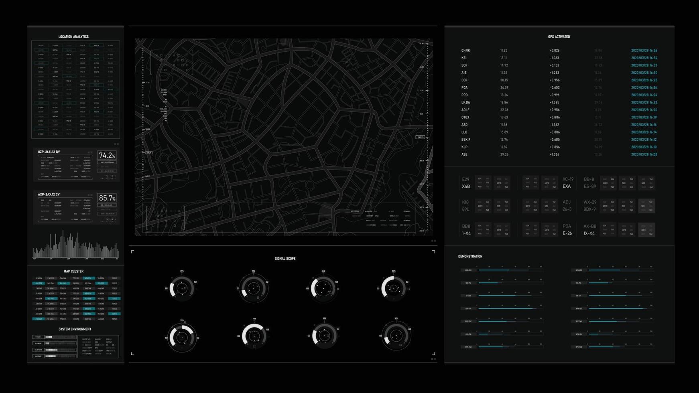Select the XC-19 EXA module card
The height and width of the screenshot is (393, 699).
coord(549,183)
